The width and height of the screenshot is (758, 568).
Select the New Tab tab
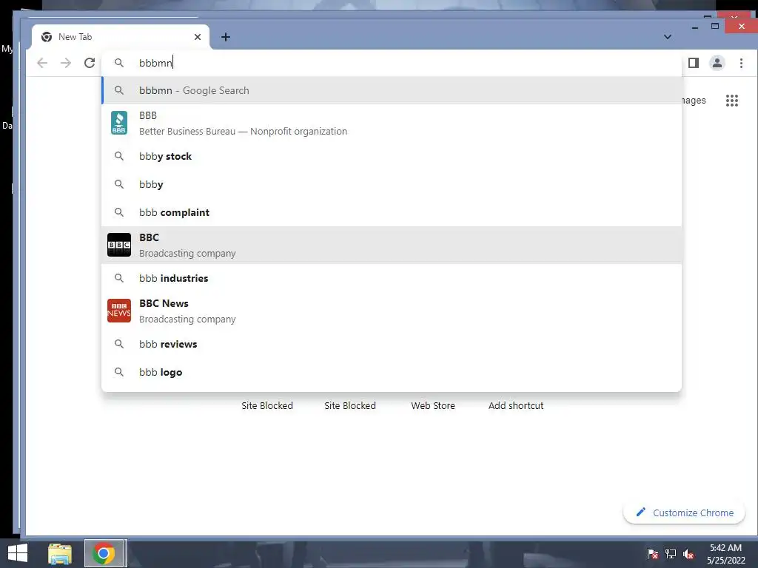[121, 37]
